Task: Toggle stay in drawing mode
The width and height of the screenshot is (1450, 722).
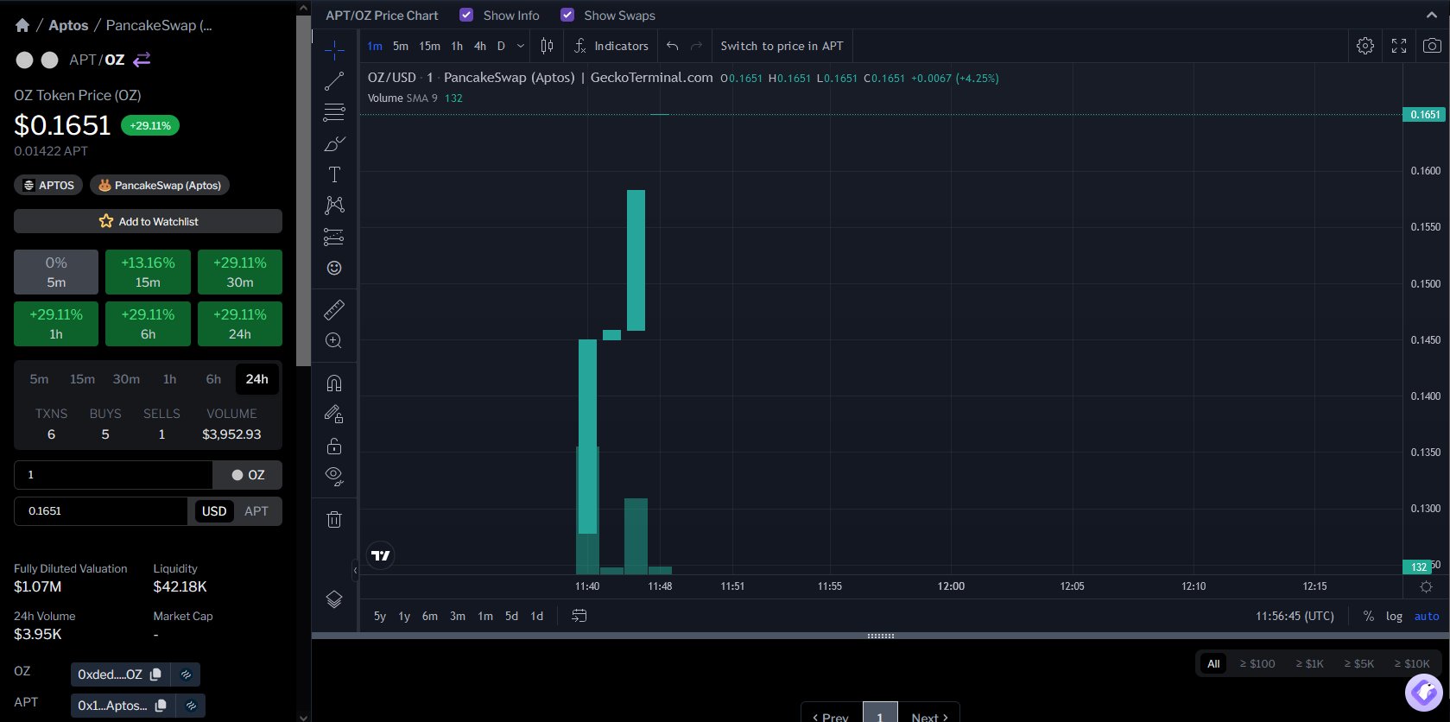Action: (334, 414)
